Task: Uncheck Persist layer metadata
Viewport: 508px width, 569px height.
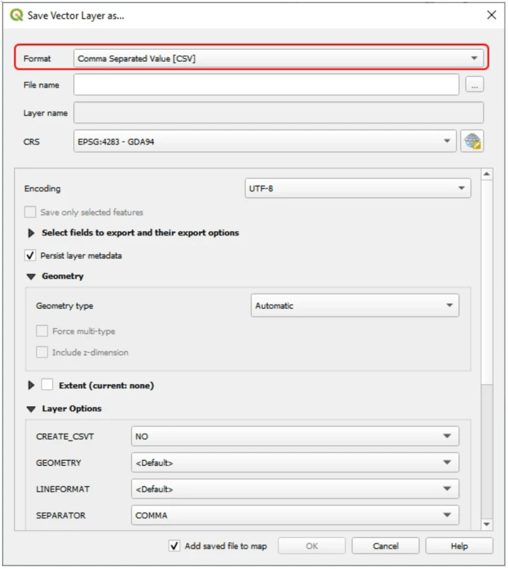Action: click(30, 255)
